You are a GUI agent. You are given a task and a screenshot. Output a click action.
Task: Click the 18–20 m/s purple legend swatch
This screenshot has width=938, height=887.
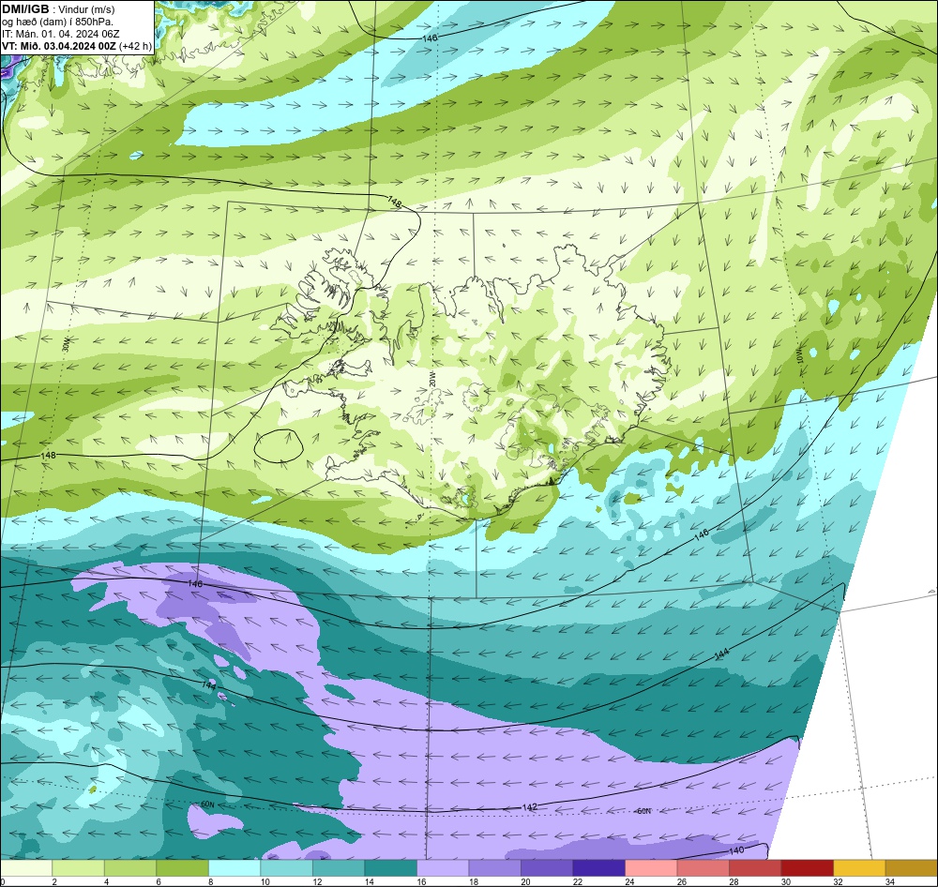494,868
